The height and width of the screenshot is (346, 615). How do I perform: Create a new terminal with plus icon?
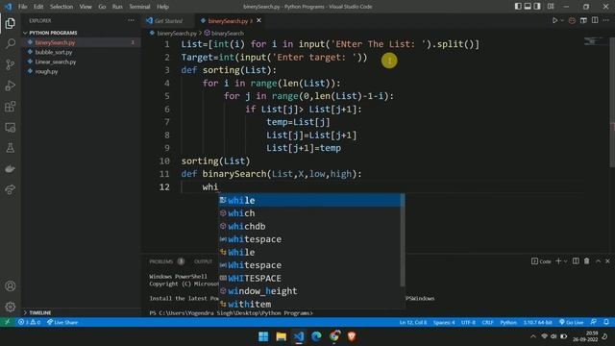point(558,261)
